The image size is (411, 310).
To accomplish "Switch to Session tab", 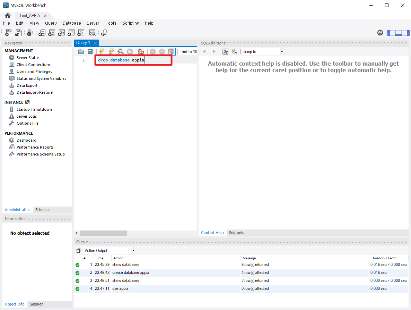I will coord(36,304).
